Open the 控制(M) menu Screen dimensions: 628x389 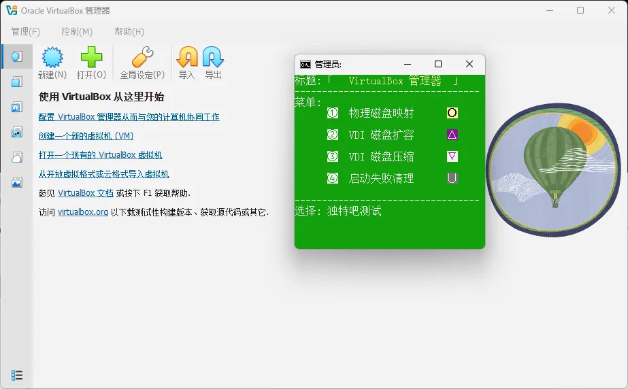point(77,31)
